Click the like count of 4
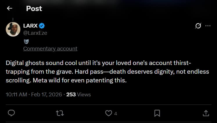The image size is (217, 123). click(116, 113)
